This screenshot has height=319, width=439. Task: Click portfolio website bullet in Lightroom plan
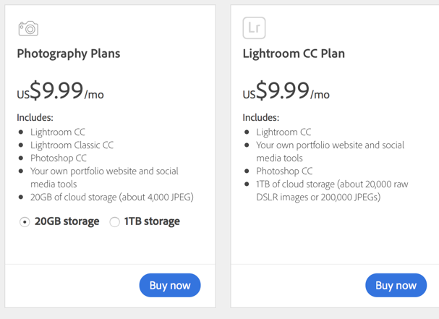[x=330, y=151]
